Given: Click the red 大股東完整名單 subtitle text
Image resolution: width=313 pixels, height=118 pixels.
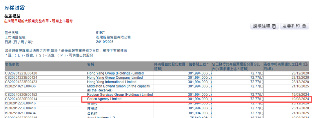Looking at the screenshot, I should click(x=38, y=21).
